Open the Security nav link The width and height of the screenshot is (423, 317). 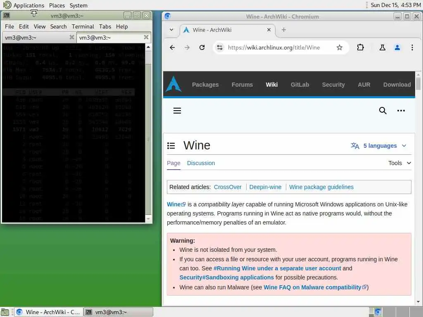333,85
